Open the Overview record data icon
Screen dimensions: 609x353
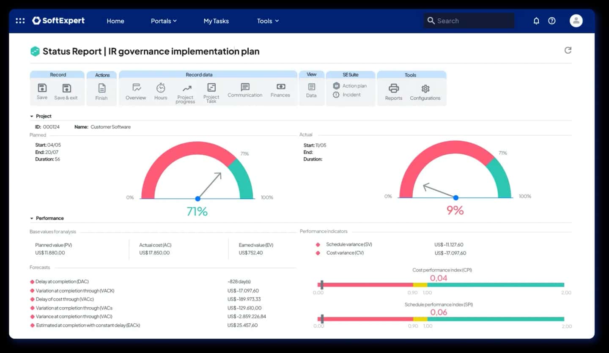coord(136,88)
